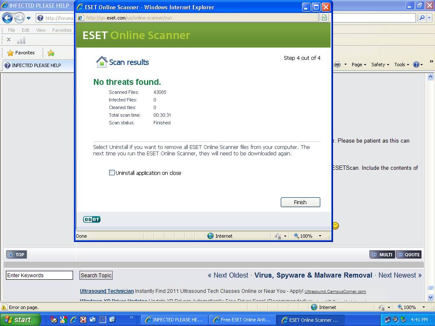The height and width of the screenshot is (326, 435).
Task: Open the Page menu dropdown
Action: [359, 65]
